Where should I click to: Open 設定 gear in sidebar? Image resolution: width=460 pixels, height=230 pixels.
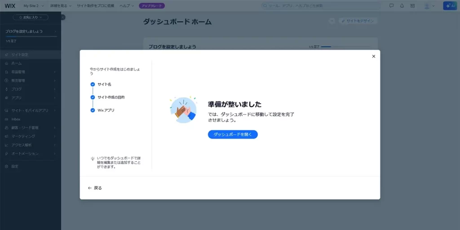[14, 166]
